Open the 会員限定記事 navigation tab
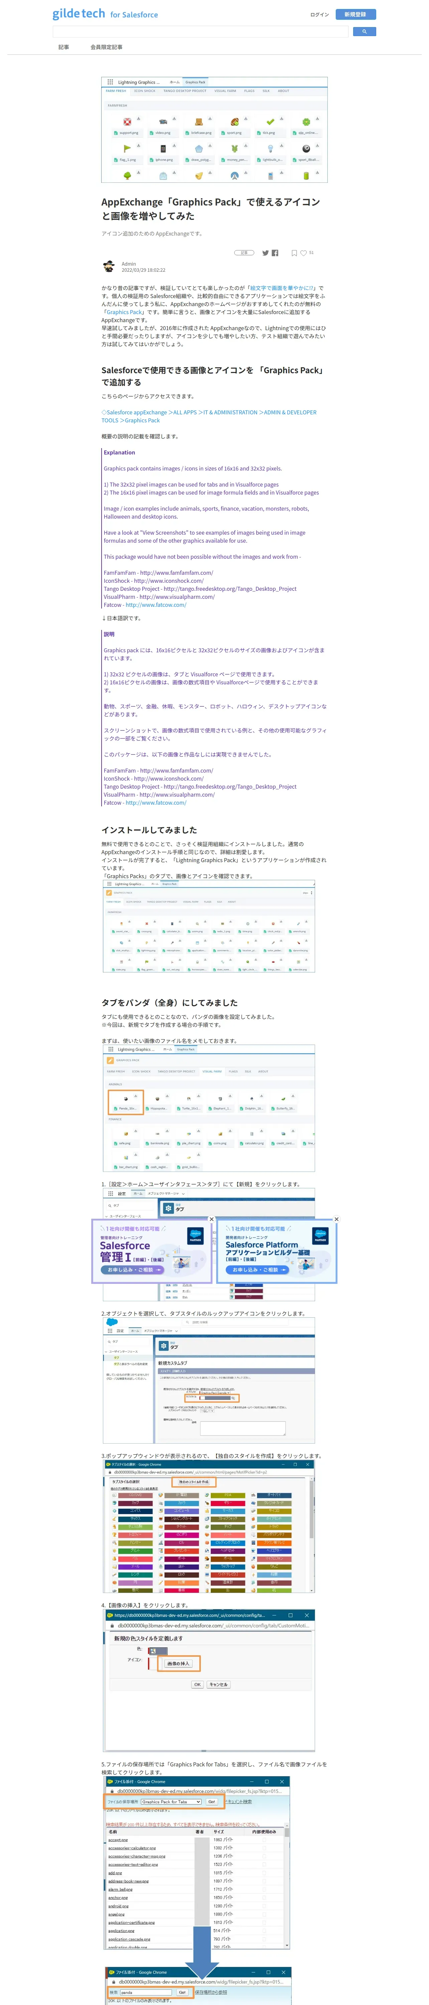 [x=107, y=47]
